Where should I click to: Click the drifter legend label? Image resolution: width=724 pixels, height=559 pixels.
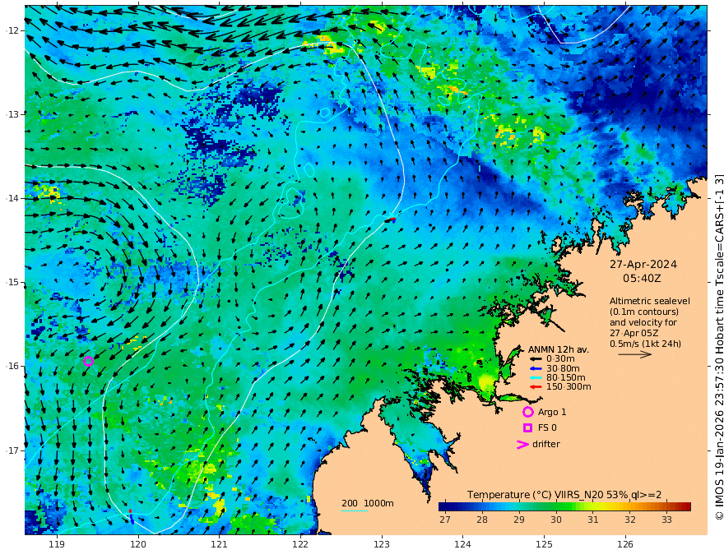pos(545,444)
